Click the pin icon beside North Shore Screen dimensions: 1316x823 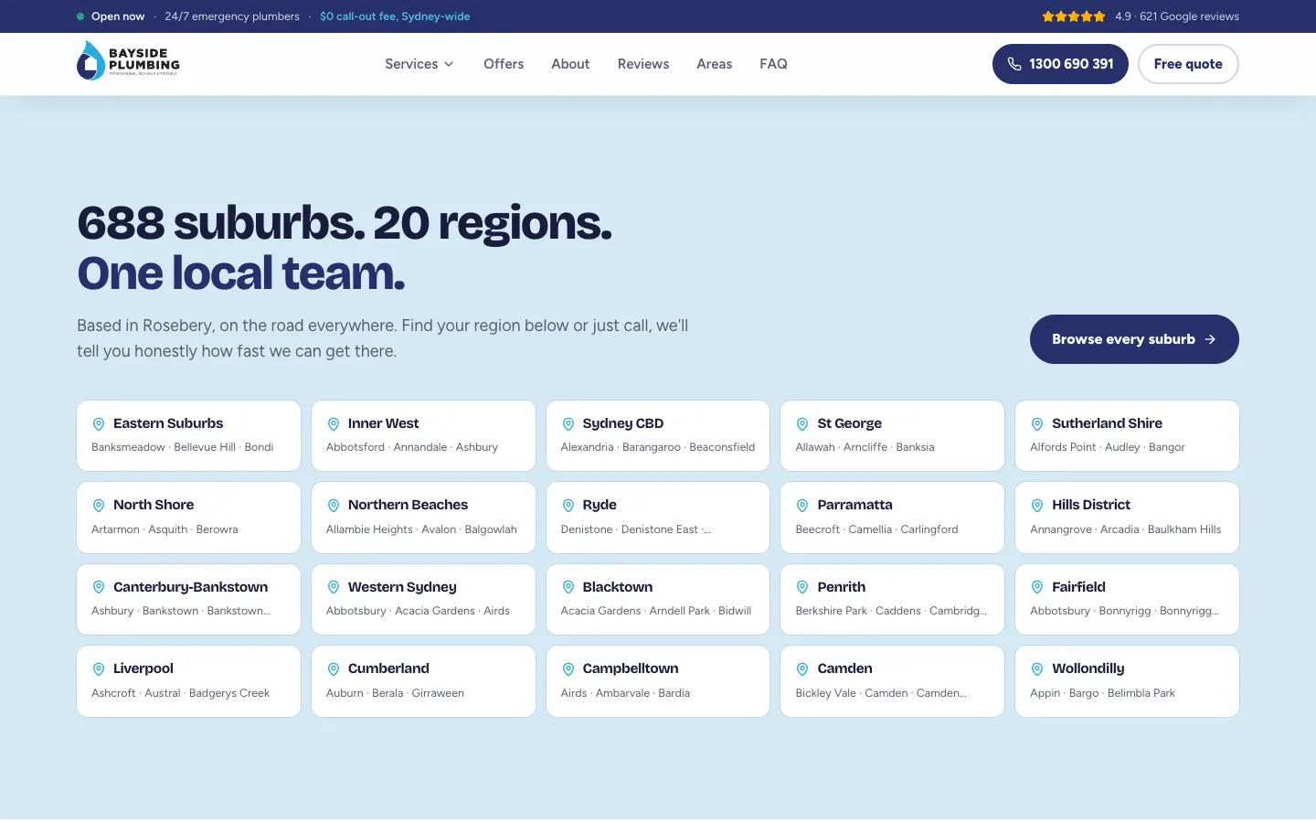[x=99, y=505]
